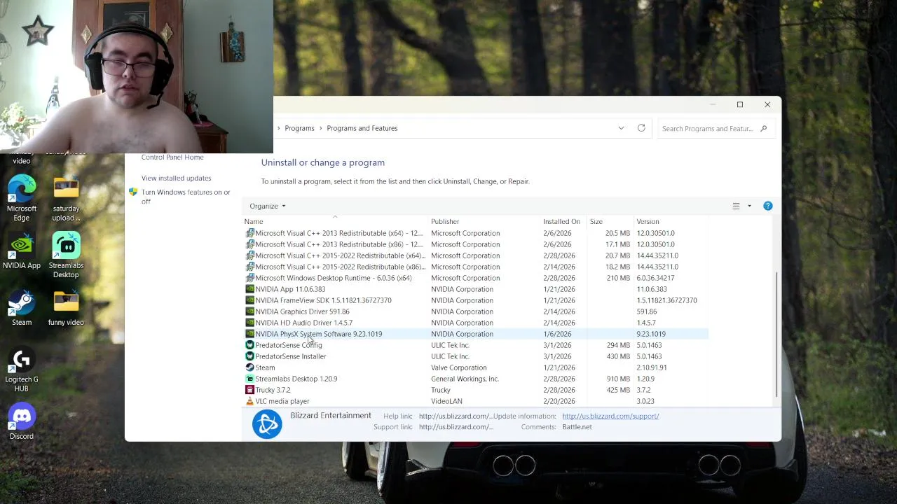Click the Support link us.blizzard.com URL
The height and width of the screenshot is (504, 897).
pyautogui.click(x=456, y=427)
